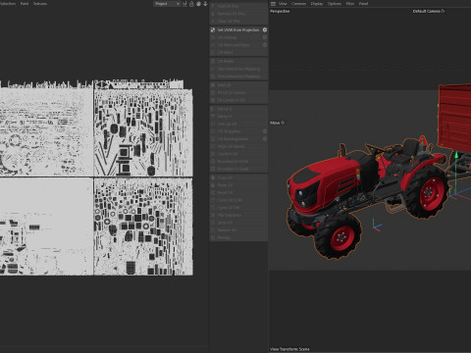471x353 pixels.
Task: Click Start Interactive Mapping entry
Action: [x=238, y=69]
